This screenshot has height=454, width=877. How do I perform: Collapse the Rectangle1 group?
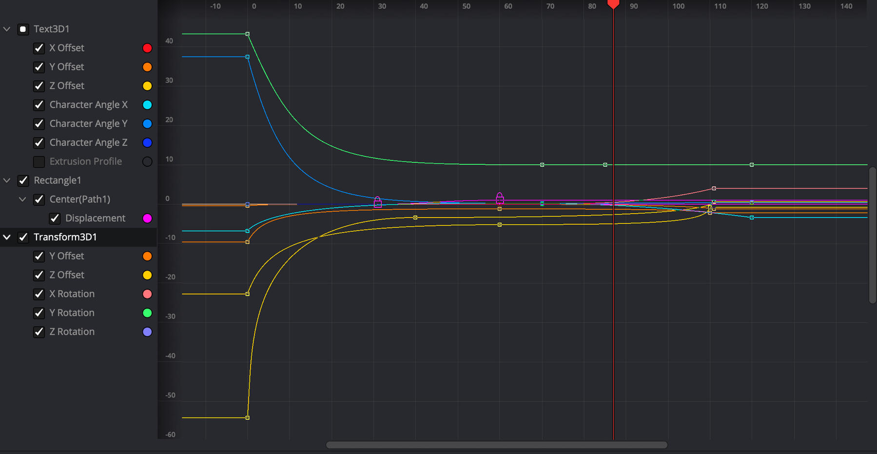pyautogui.click(x=7, y=180)
